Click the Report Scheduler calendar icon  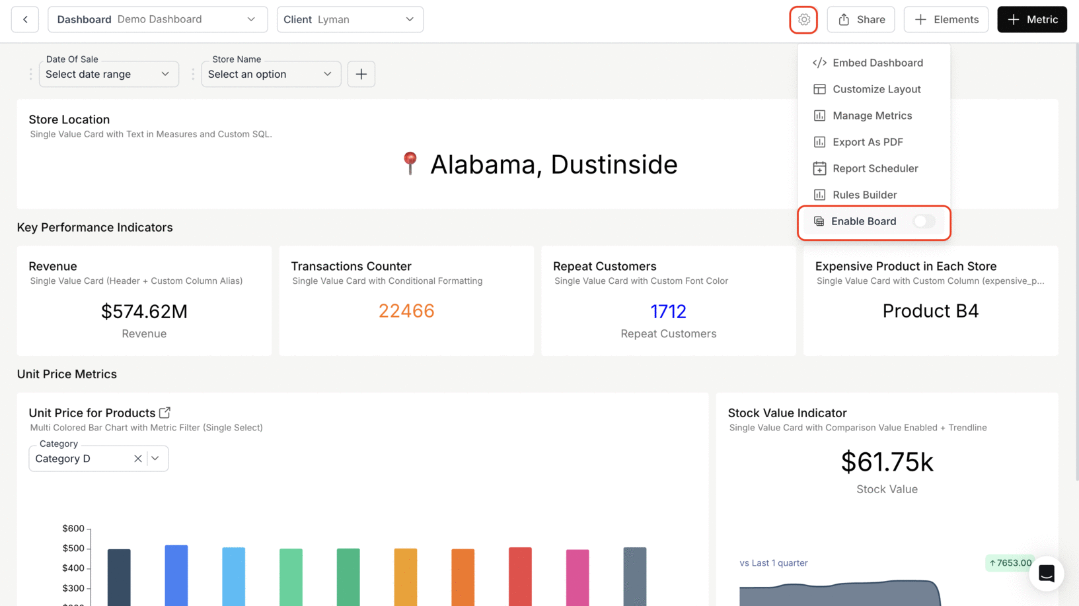pos(819,168)
